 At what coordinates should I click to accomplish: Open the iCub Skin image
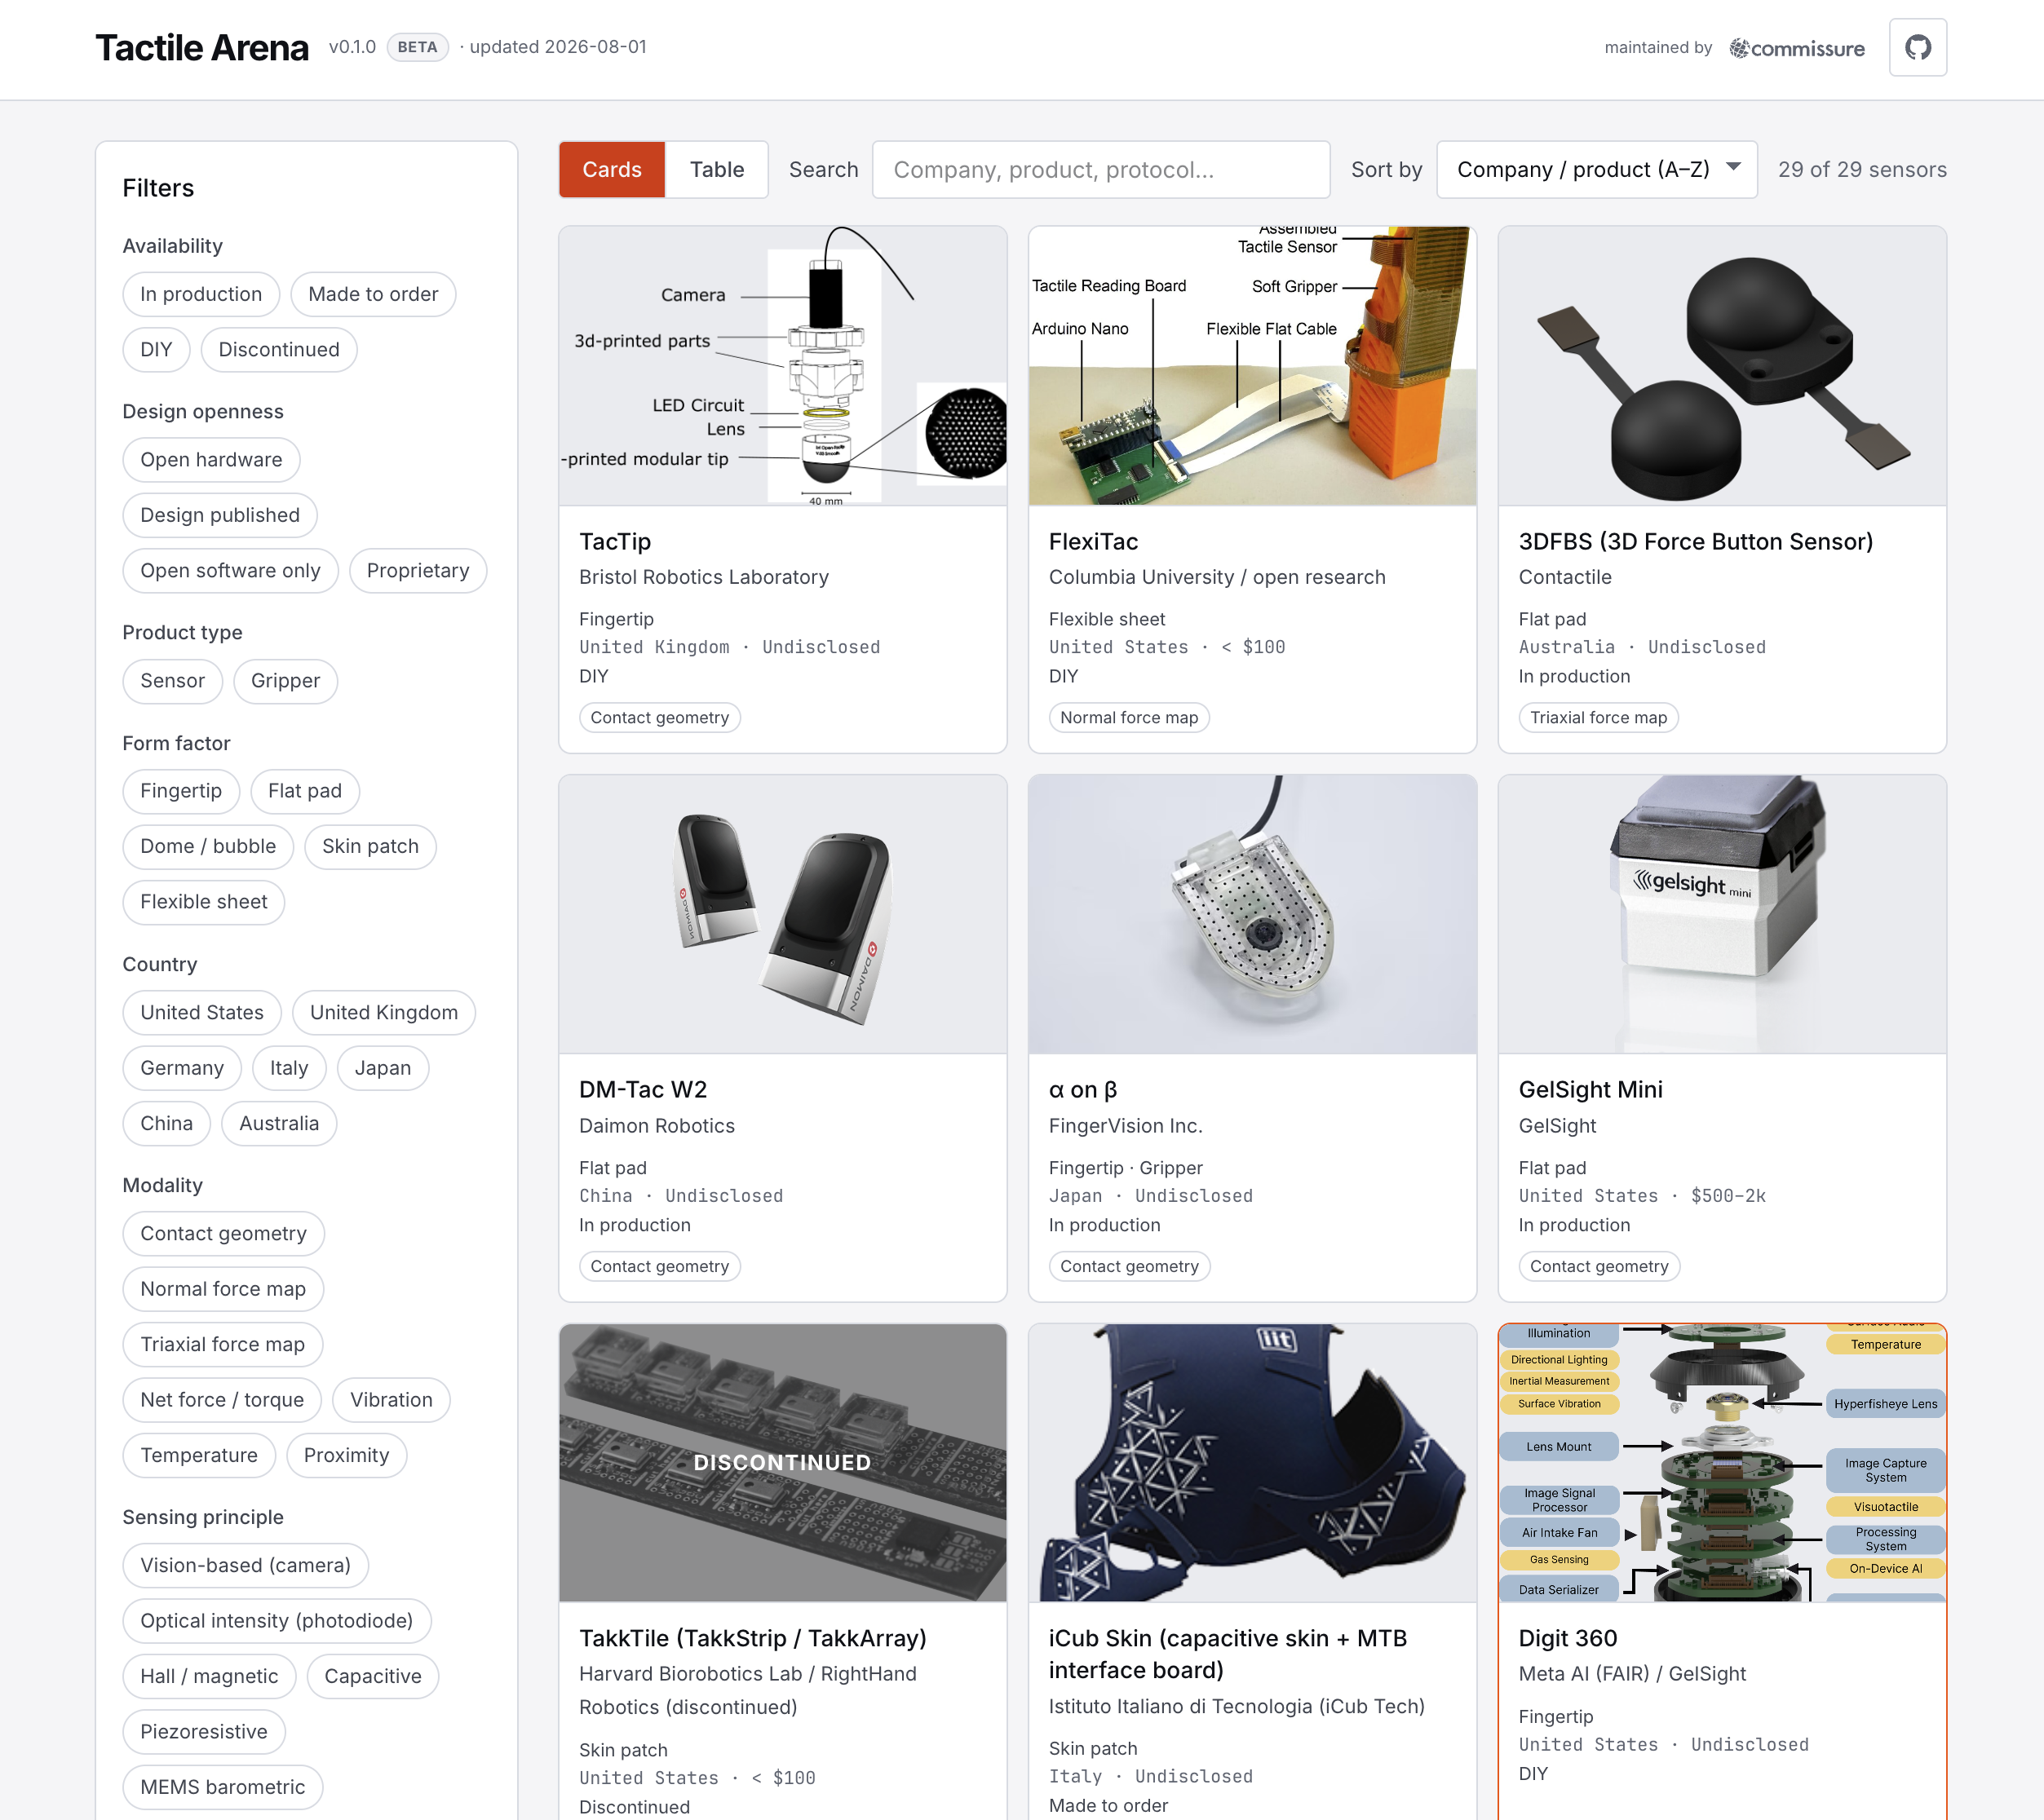pos(1253,1463)
